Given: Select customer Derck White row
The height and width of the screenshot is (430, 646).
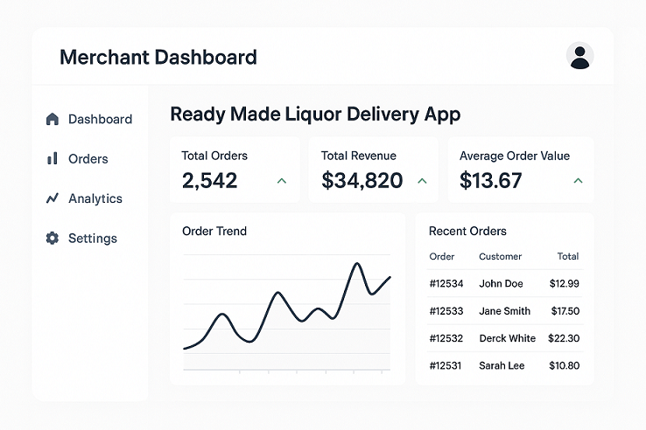Looking at the screenshot, I should [x=507, y=338].
